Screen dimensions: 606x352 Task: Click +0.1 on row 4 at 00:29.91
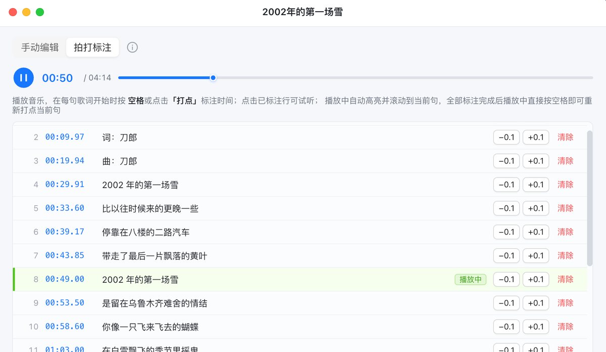coord(536,185)
